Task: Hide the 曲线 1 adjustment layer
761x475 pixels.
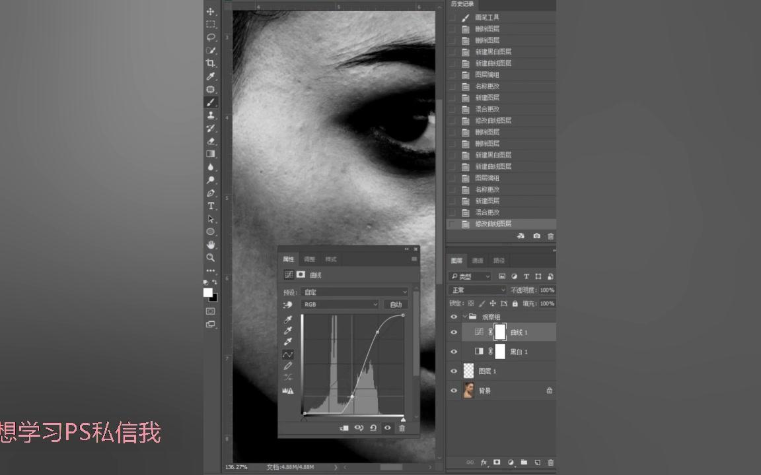Action: click(454, 332)
